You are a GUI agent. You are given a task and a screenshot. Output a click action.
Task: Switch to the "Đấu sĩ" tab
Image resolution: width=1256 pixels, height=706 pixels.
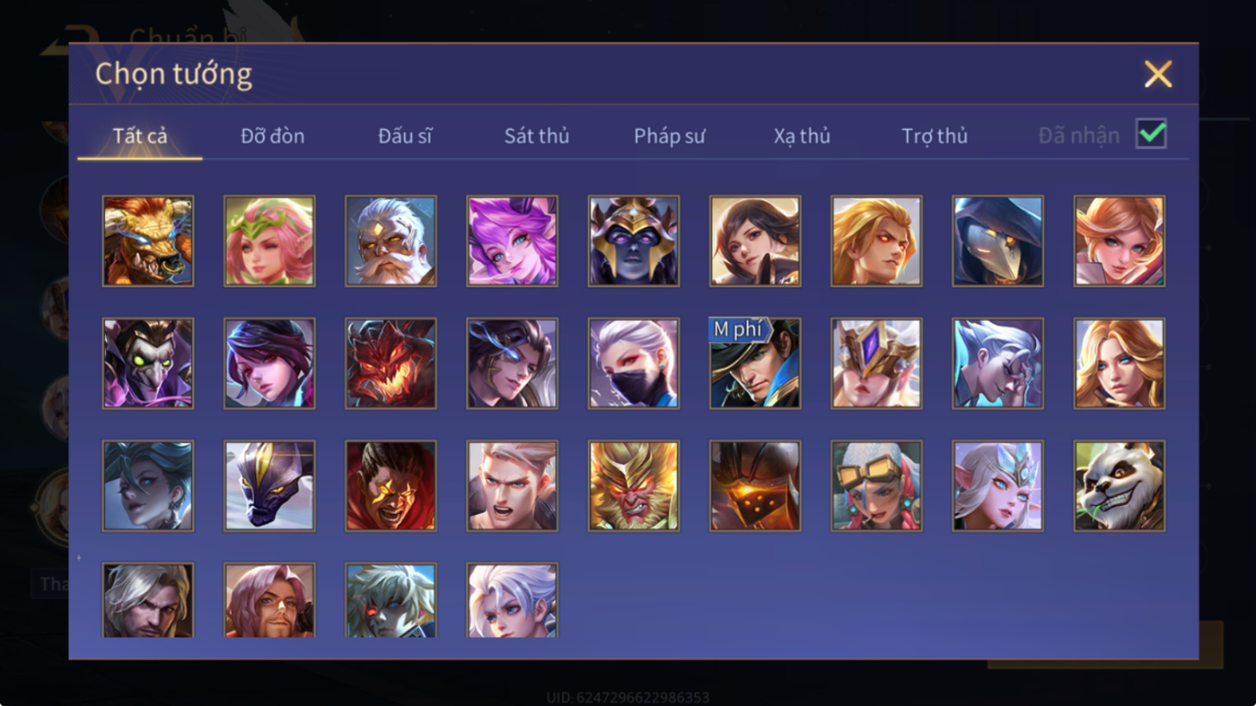click(405, 136)
